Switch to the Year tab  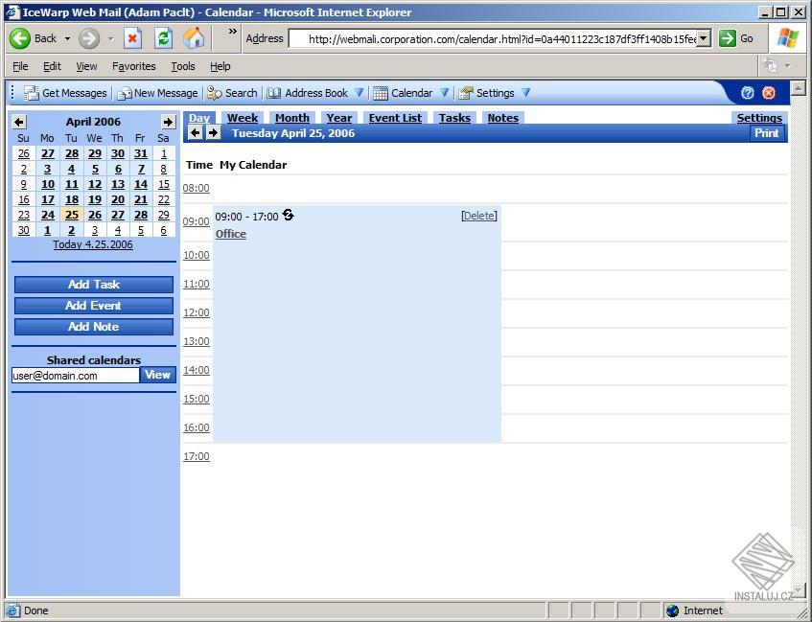[x=339, y=118]
